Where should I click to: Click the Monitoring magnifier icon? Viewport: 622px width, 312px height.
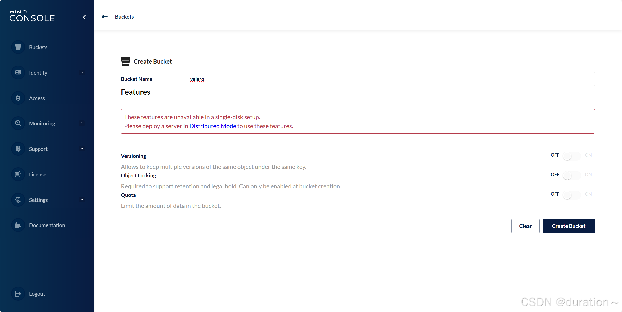[18, 123]
